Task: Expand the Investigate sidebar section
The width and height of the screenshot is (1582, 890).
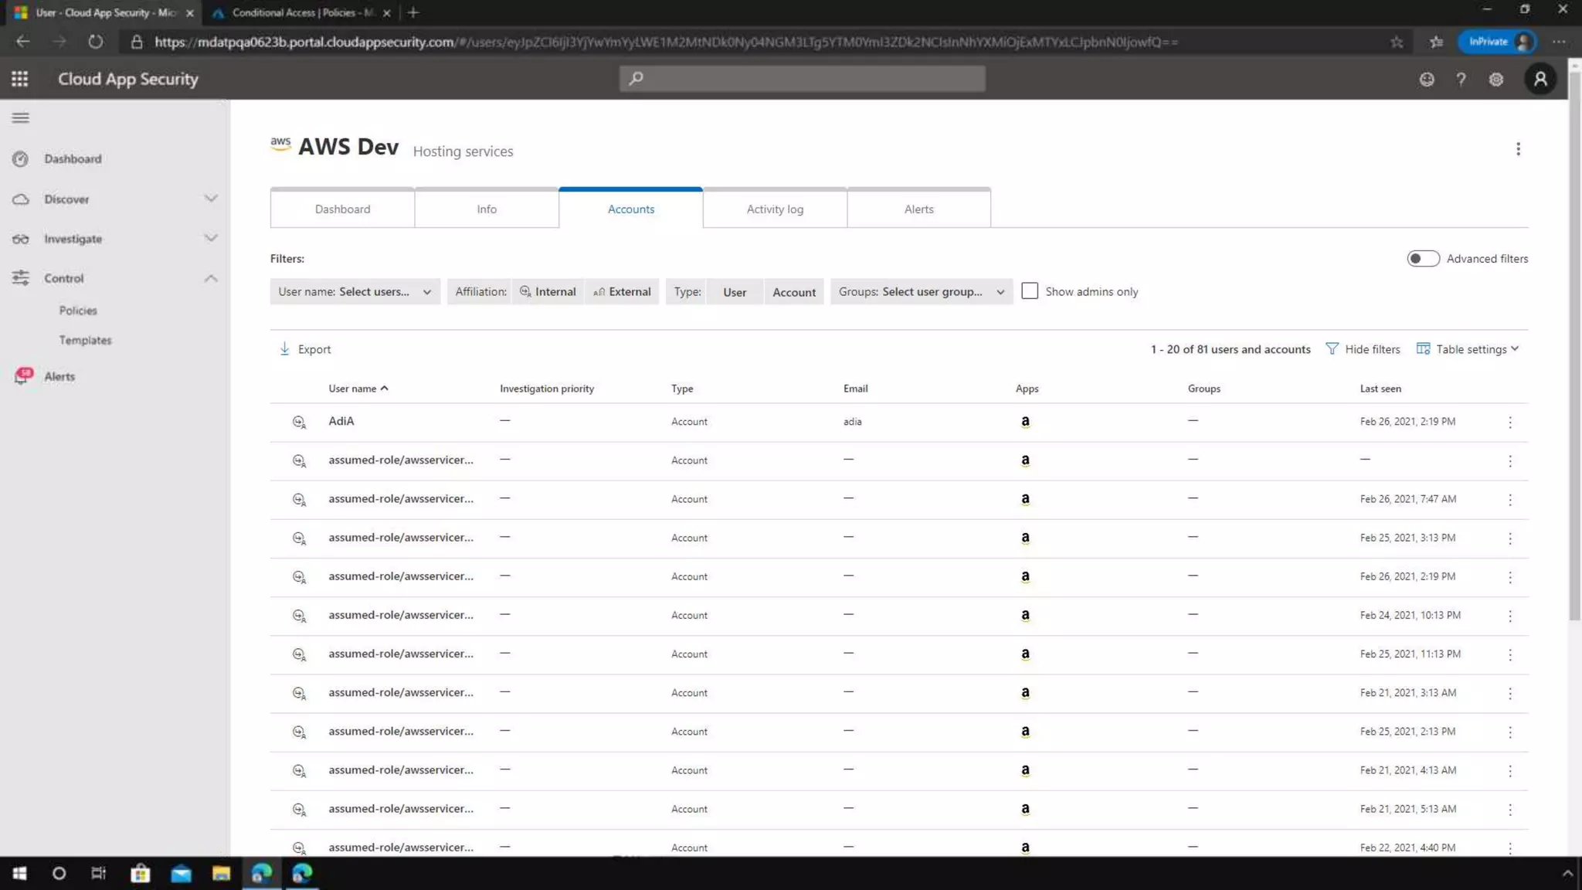Action: 211,238
